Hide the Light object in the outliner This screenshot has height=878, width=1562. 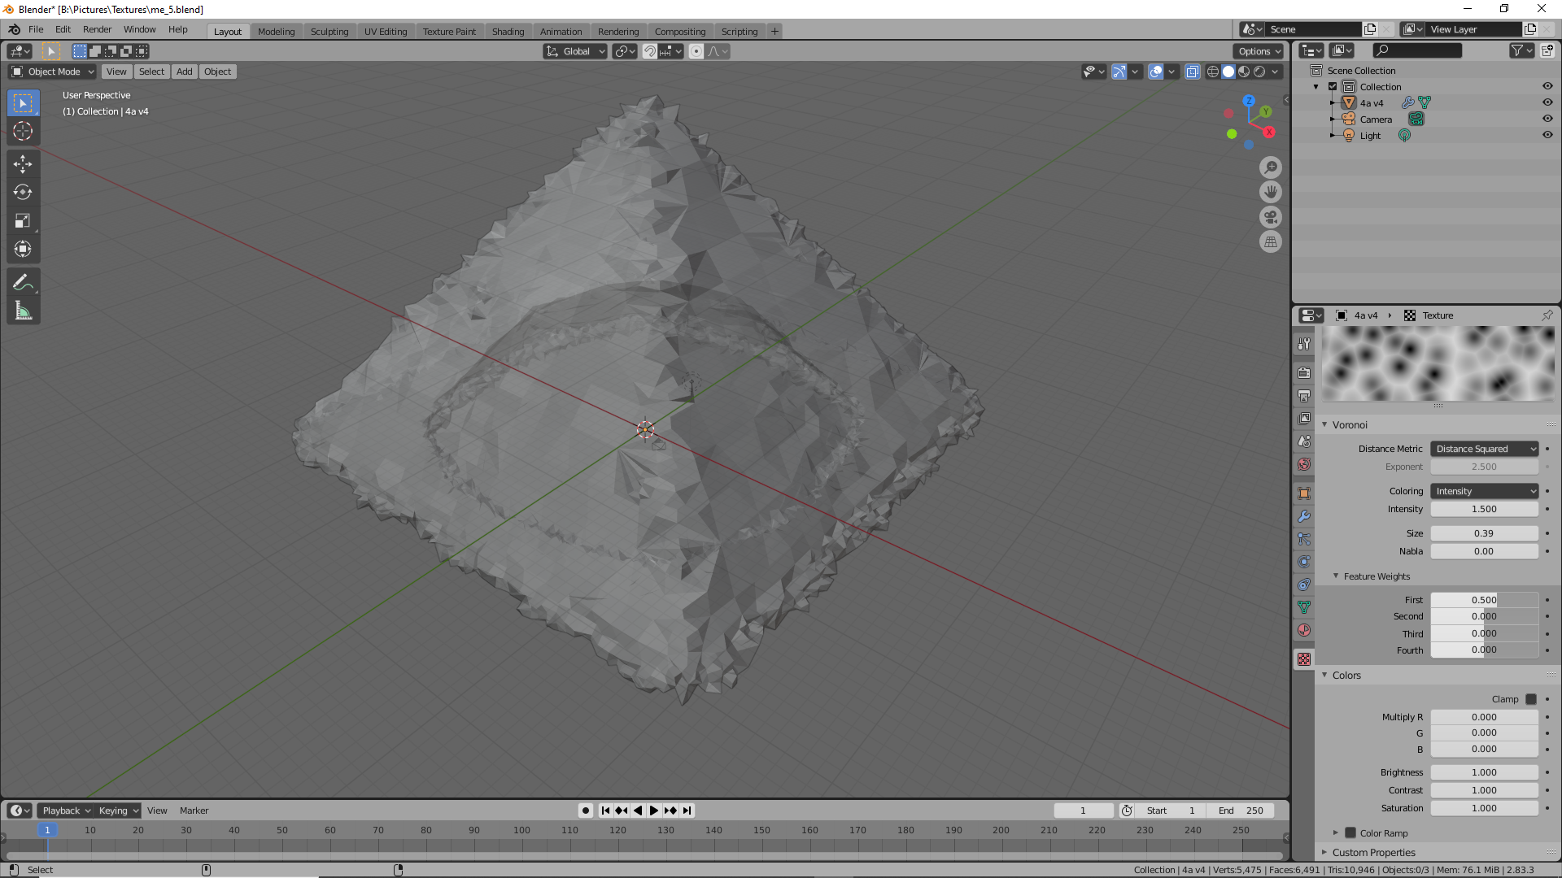click(x=1548, y=136)
